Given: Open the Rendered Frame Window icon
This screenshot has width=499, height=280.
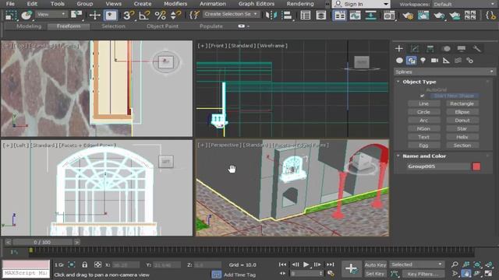Looking at the screenshot, I should point(423,15).
